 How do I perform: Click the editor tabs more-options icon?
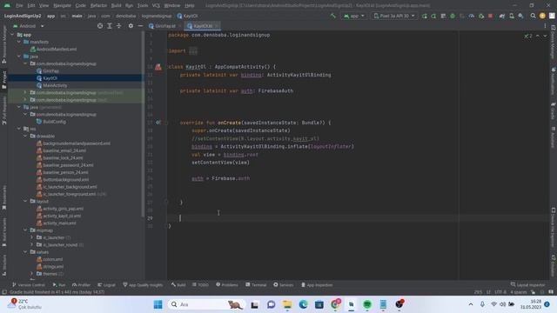pyautogui.click(x=545, y=26)
